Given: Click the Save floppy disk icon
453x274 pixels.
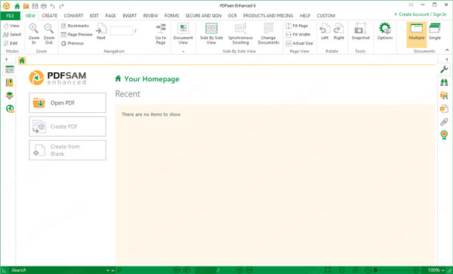Looking at the screenshot, I should pyautogui.click(x=35, y=6).
